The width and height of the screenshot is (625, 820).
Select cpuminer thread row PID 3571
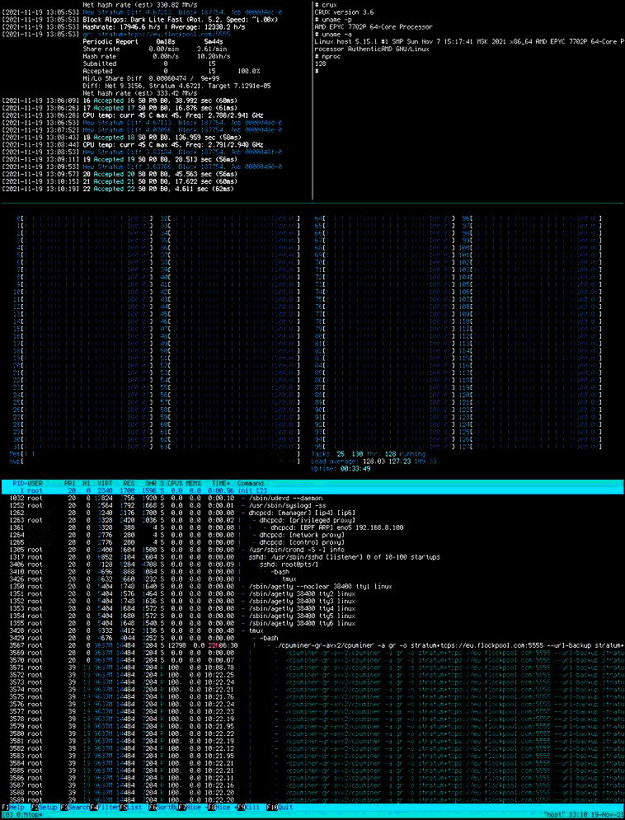pos(312,668)
